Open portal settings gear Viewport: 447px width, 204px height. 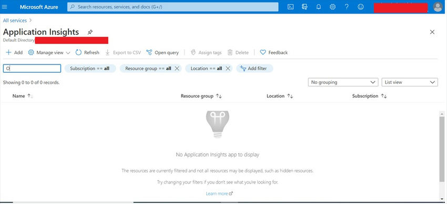coord(332,7)
